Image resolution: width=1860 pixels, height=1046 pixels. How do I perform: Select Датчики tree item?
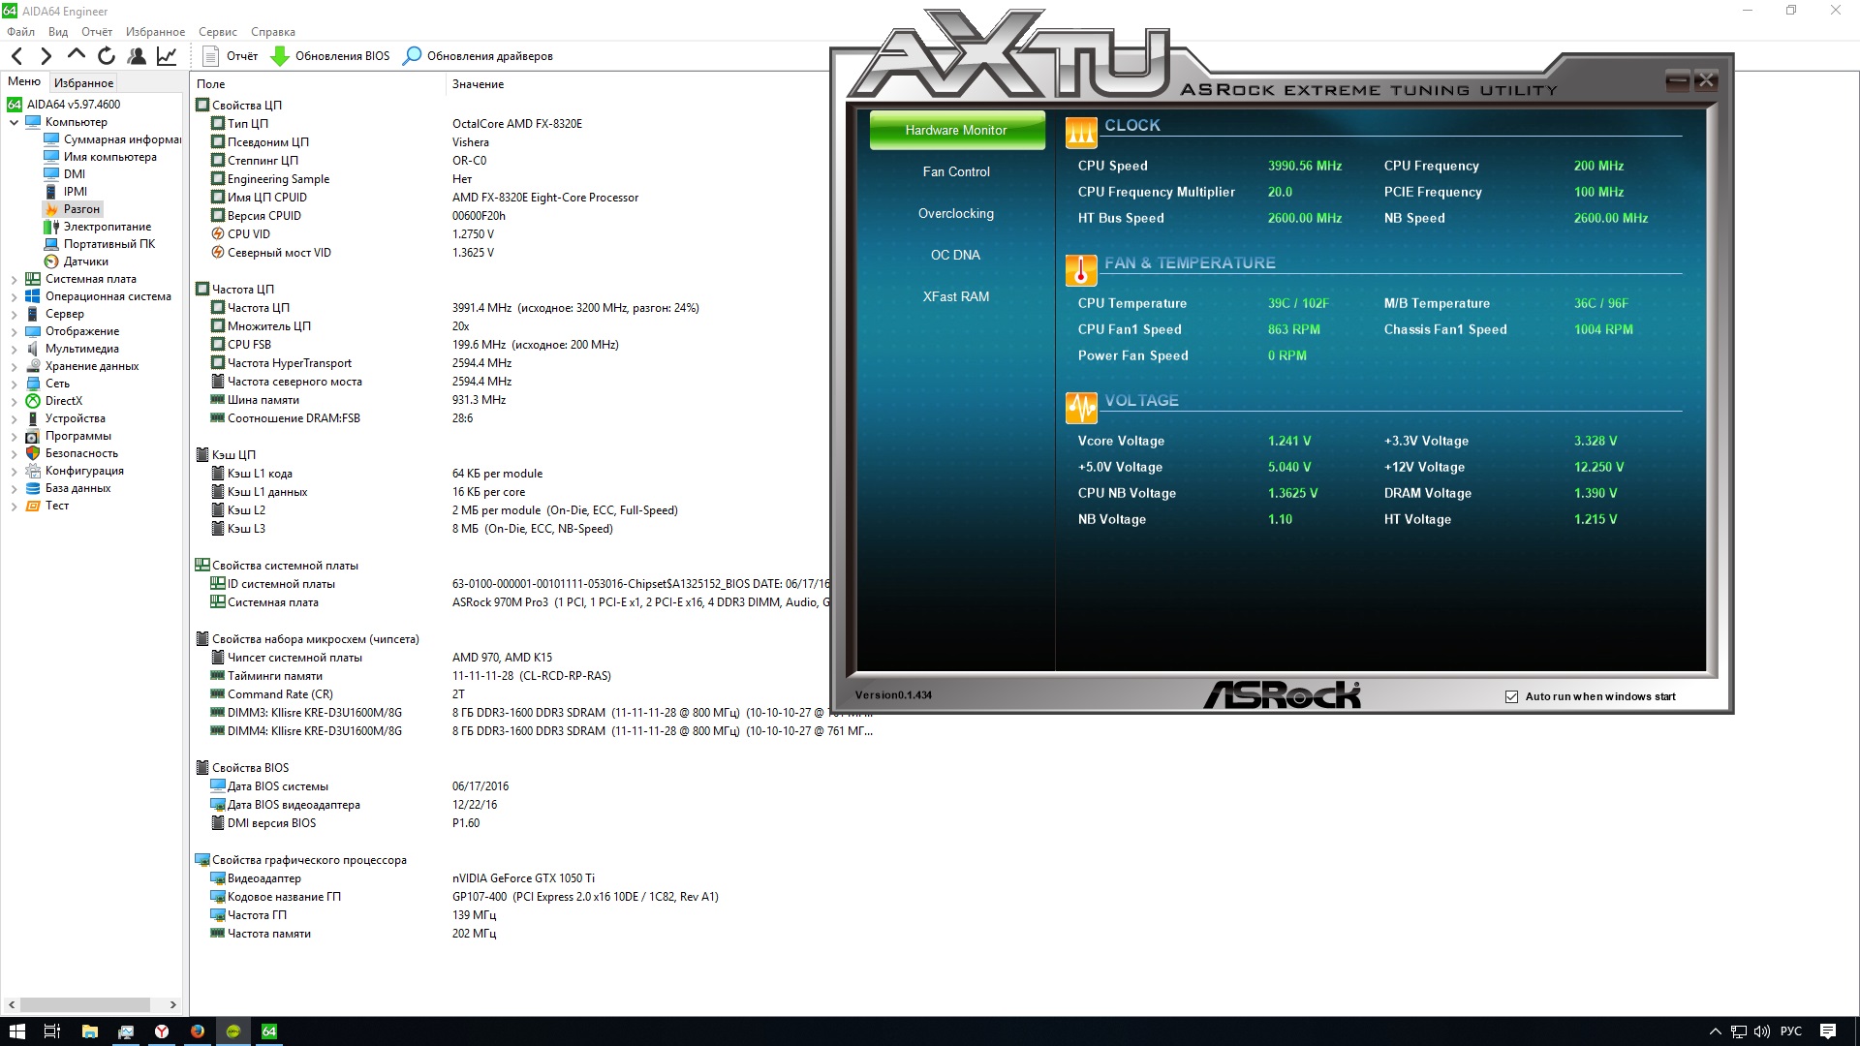click(x=77, y=261)
